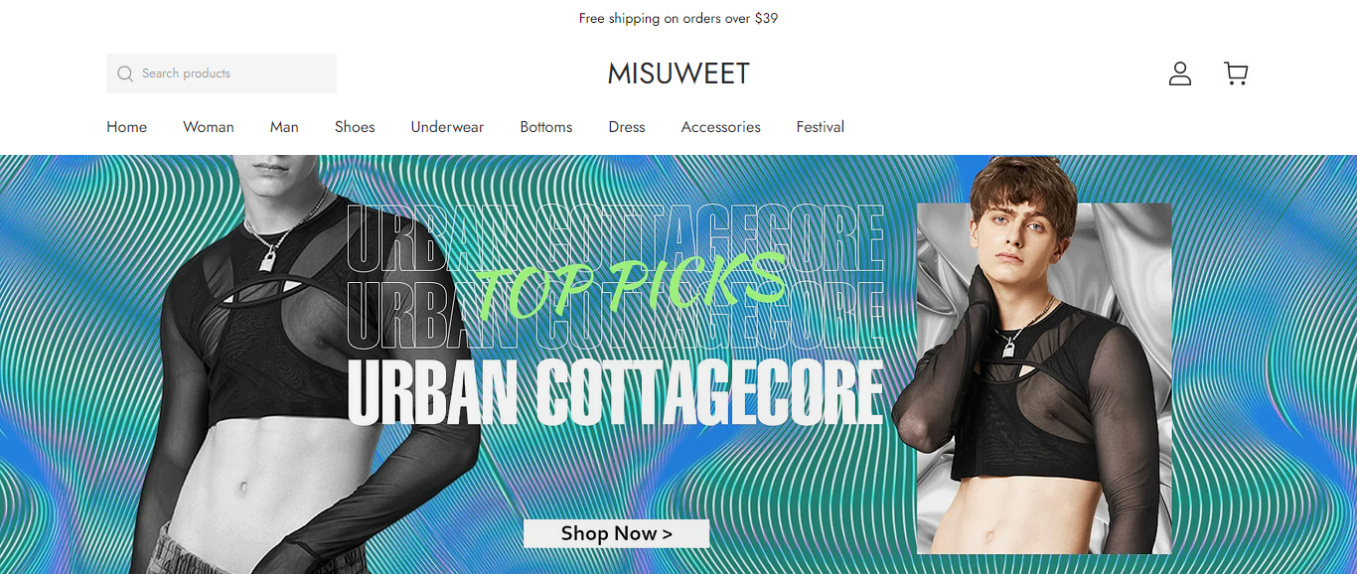Image resolution: width=1357 pixels, height=574 pixels.
Task: Open the Man category
Action: 284,127
